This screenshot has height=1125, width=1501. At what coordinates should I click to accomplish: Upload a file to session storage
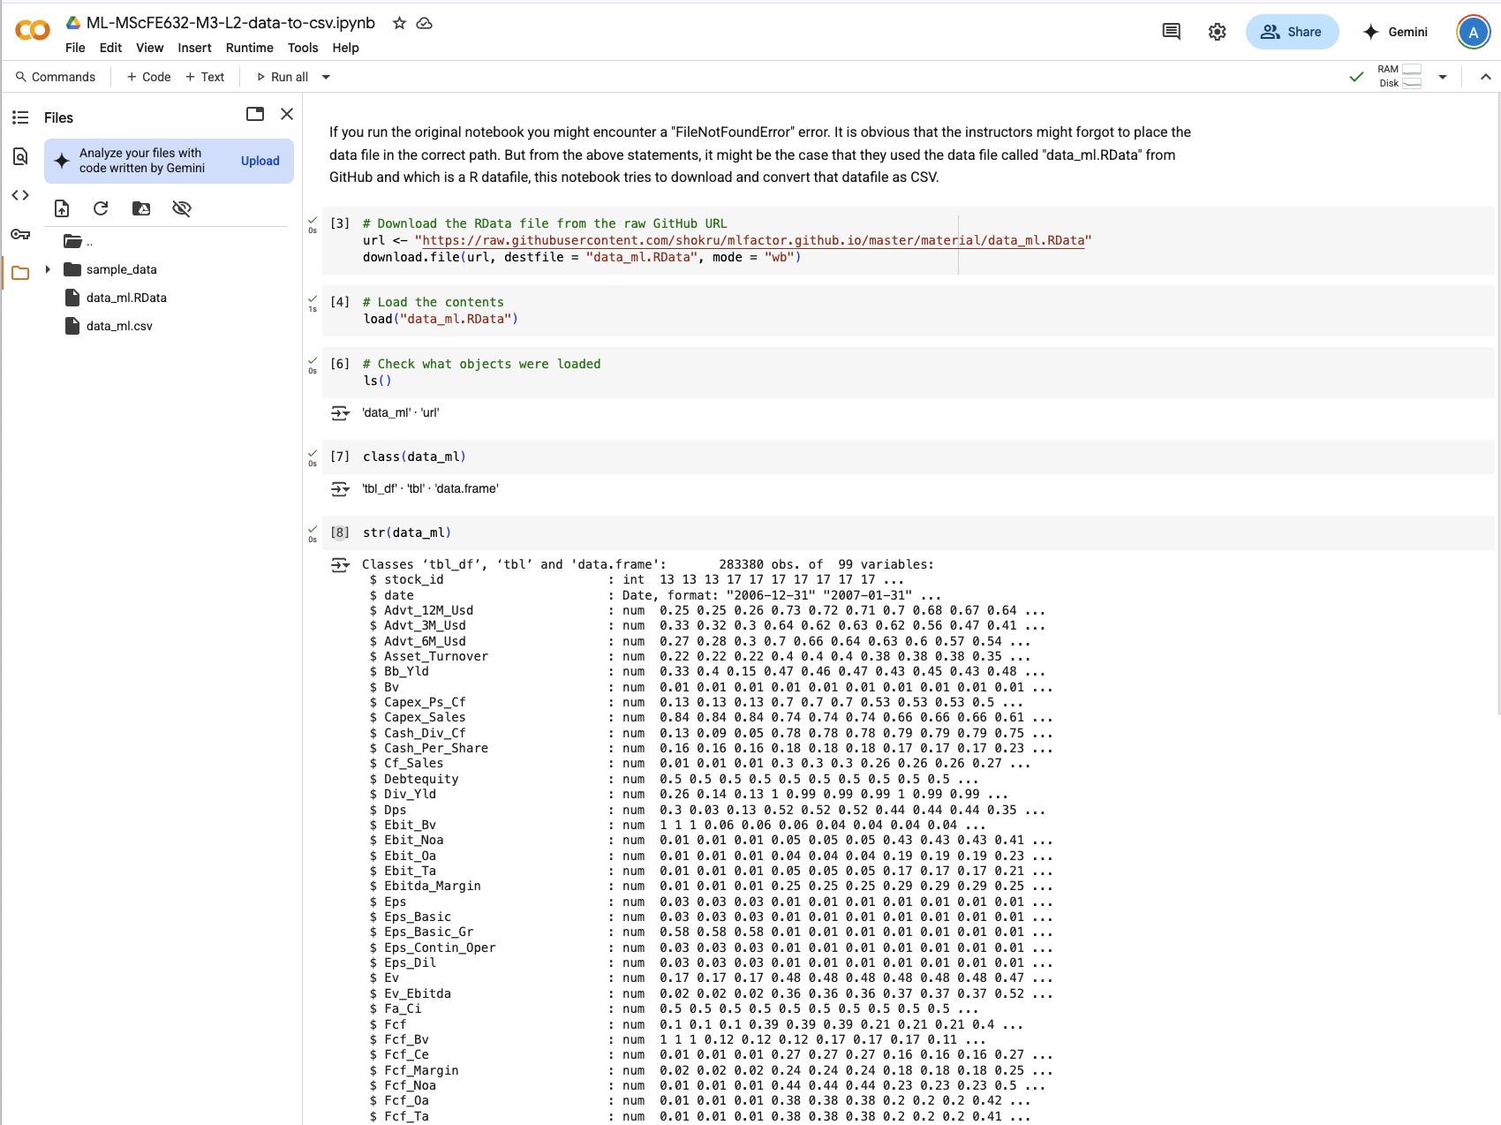(x=62, y=208)
